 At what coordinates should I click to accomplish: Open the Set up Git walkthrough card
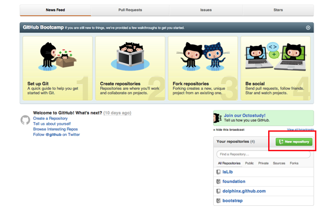[x=58, y=68]
